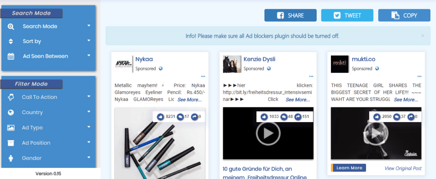Click See More on the Nykaa ad text
Screen dimensions: 436x179
pos(189,100)
